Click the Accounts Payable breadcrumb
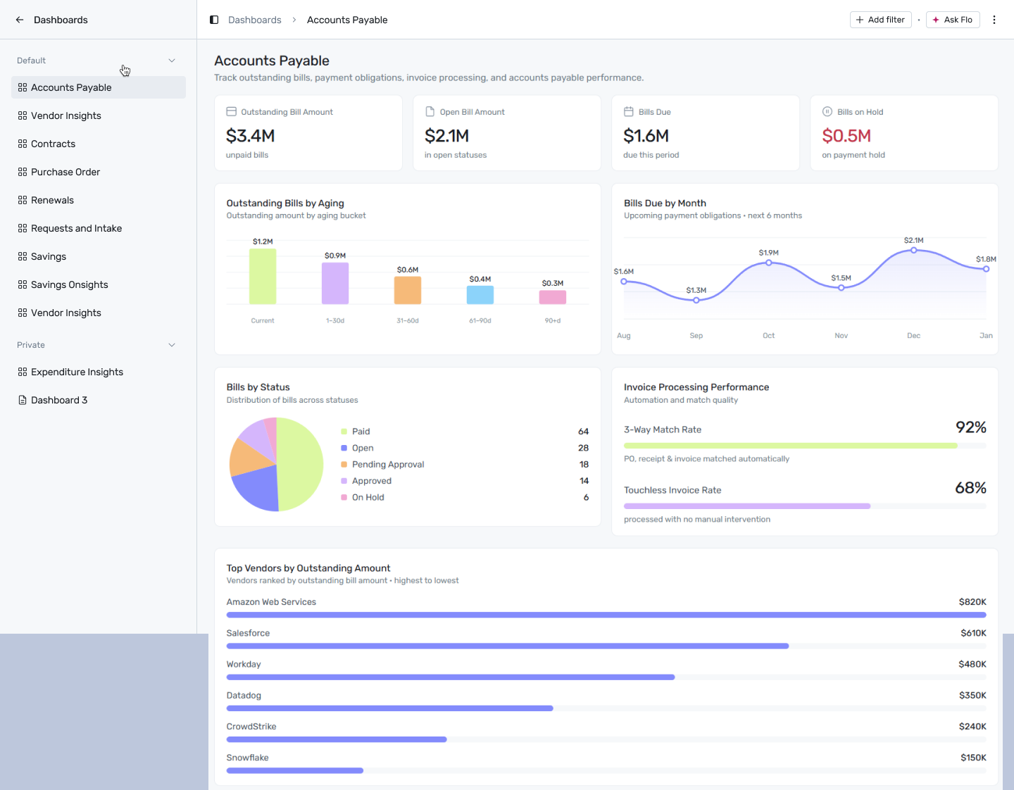The width and height of the screenshot is (1014, 790). [x=347, y=20]
